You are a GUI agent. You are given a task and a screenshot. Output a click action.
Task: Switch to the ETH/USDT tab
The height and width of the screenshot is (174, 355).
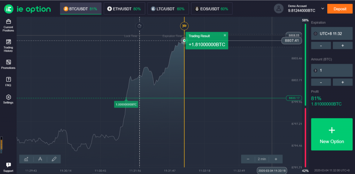pos(124,9)
